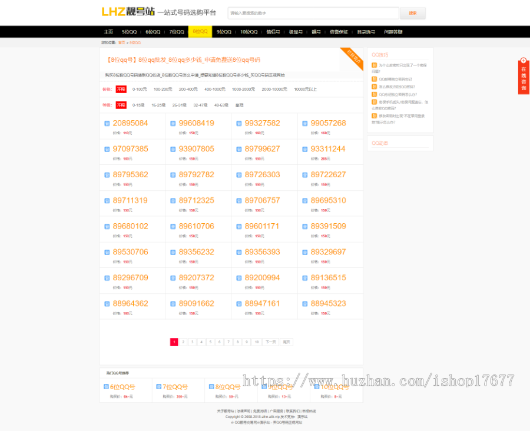Open the 目录选号 navigation item
530x431 pixels.
point(366,32)
